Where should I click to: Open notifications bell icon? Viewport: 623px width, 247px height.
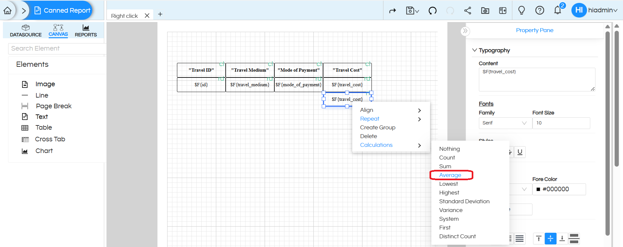(558, 10)
